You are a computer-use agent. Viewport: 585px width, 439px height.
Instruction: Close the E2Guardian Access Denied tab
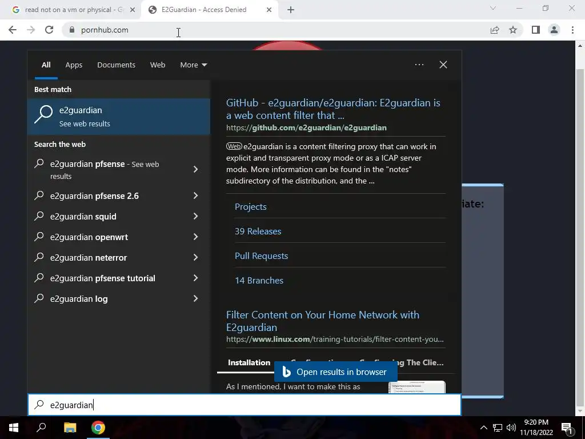(x=269, y=10)
